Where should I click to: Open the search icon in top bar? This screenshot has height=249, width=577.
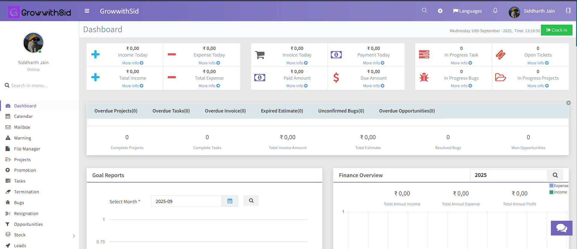click(x=424, y=11)
